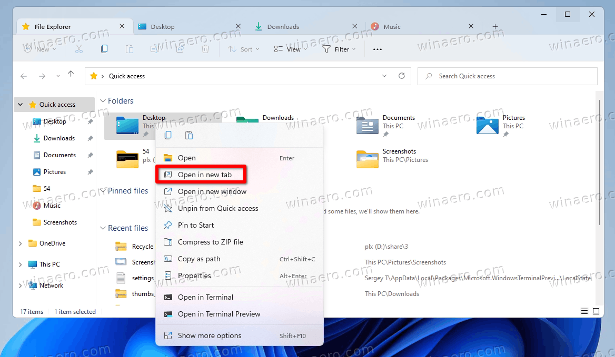The height and width of the screenshot is (357, 615).
Task: Collapse the Recent files section
Action: click(103, 228)
